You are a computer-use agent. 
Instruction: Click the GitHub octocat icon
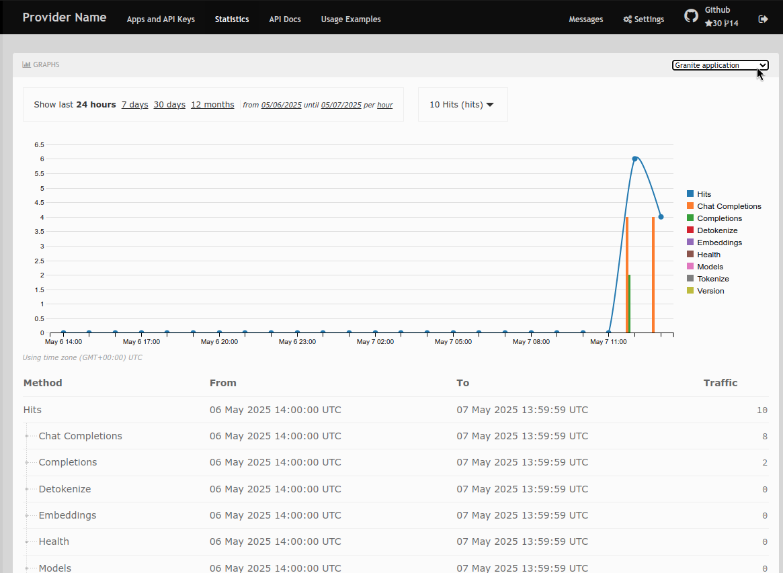point(691,16)
